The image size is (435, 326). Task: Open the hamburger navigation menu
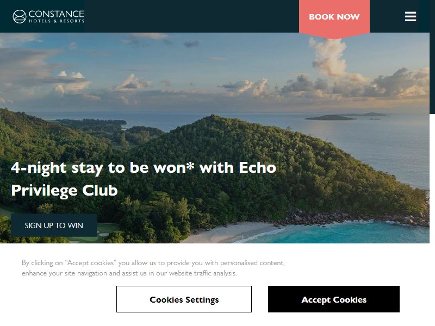(x=411, y=16)
